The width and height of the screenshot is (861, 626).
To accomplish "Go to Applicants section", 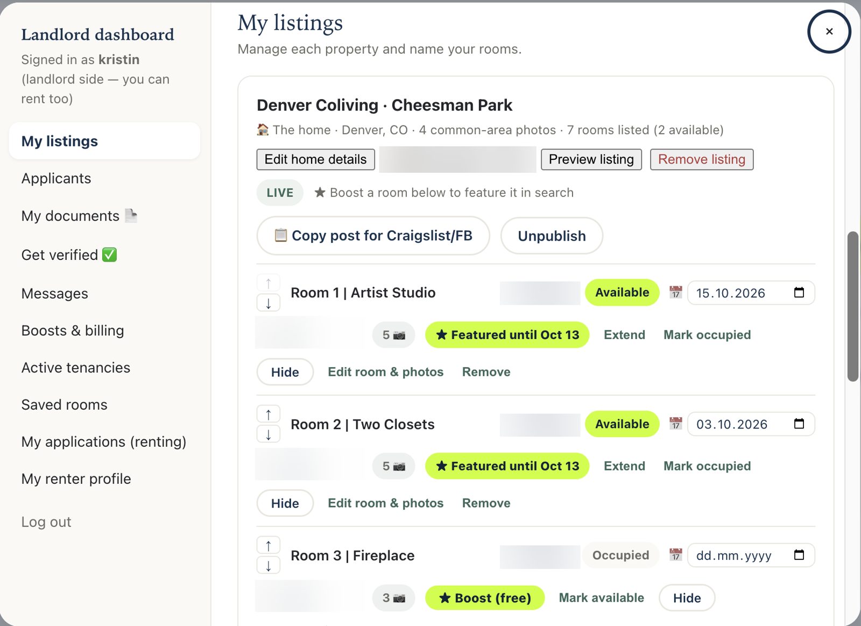I will click(56, 178).
